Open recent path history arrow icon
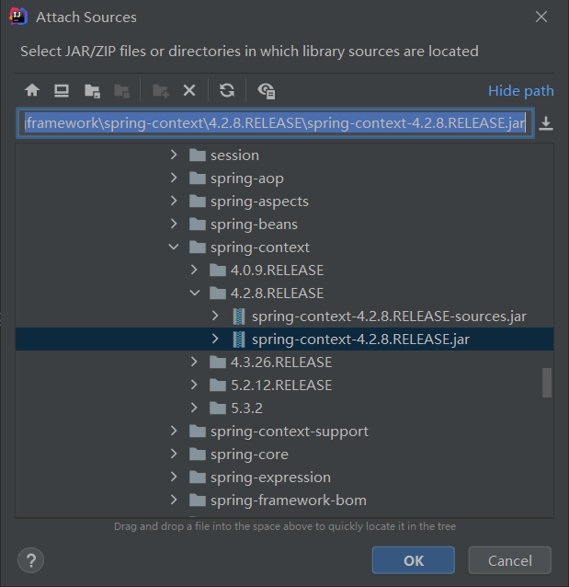Image resolution: width=569 pixels, height=587 pixels. [546, 123]
